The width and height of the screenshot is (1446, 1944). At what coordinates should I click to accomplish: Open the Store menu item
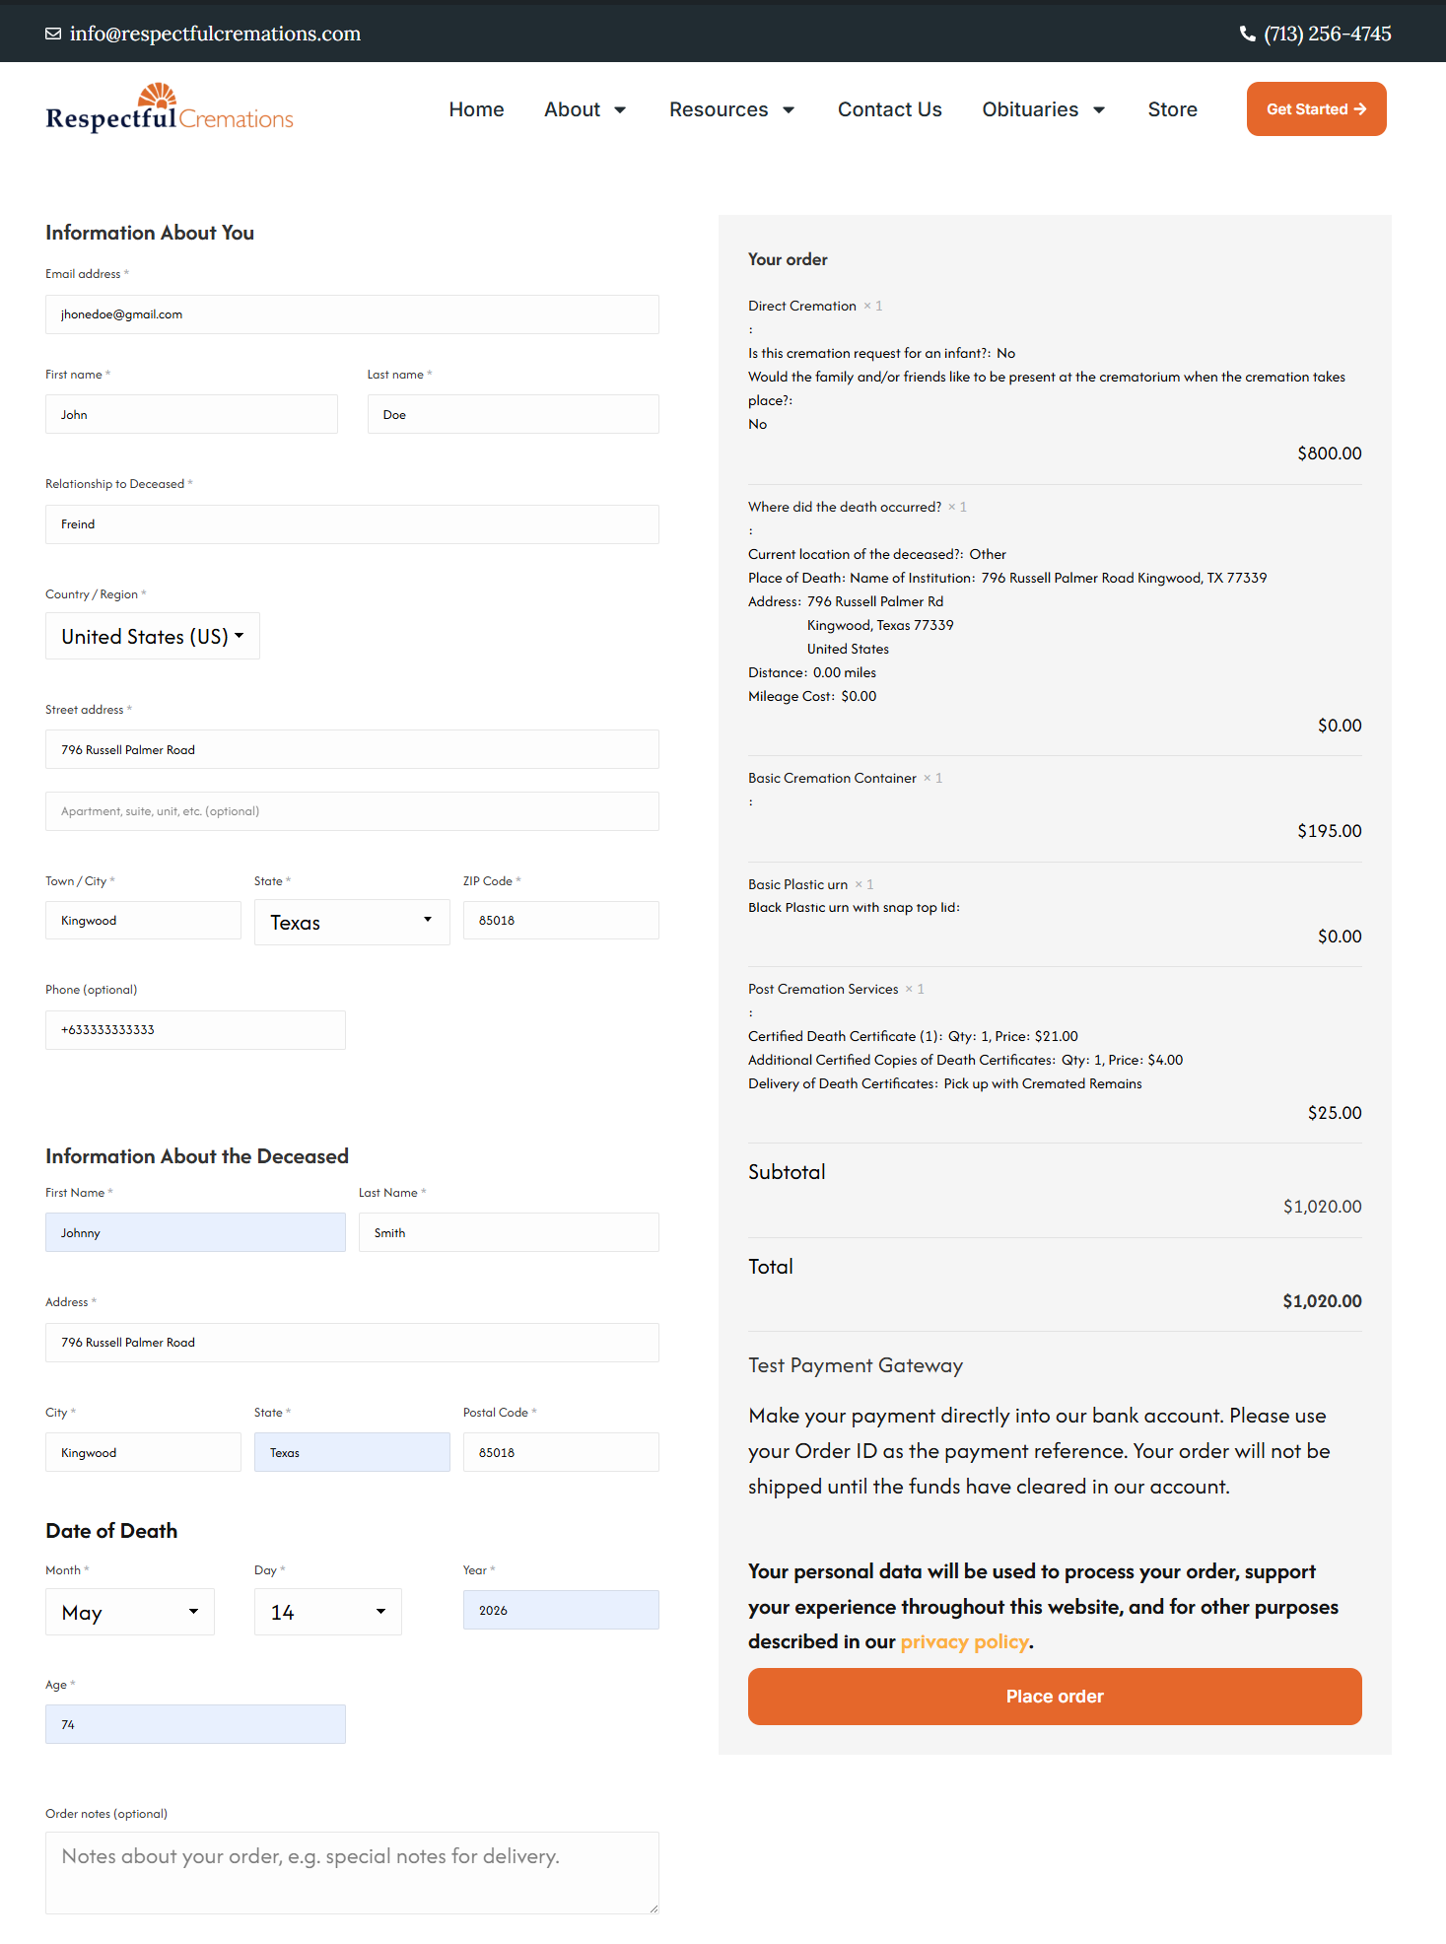1173,109
